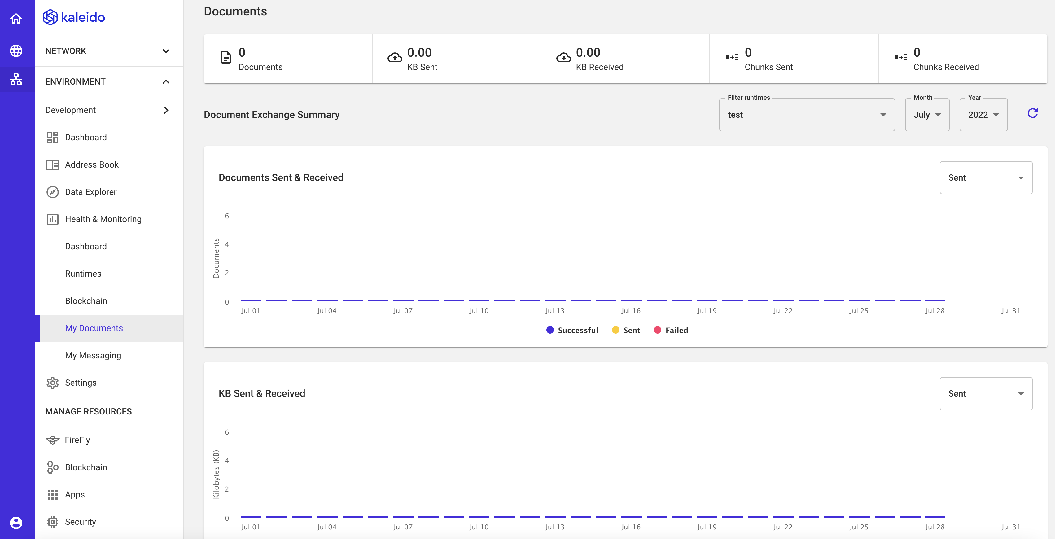Select Blockchain under Health & Monitoring
This screenshot has width=1055, height=539.
(x=109, y=301)
